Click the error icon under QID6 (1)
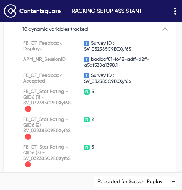Screen dimensions: 182x190 [x=28, y=109]
